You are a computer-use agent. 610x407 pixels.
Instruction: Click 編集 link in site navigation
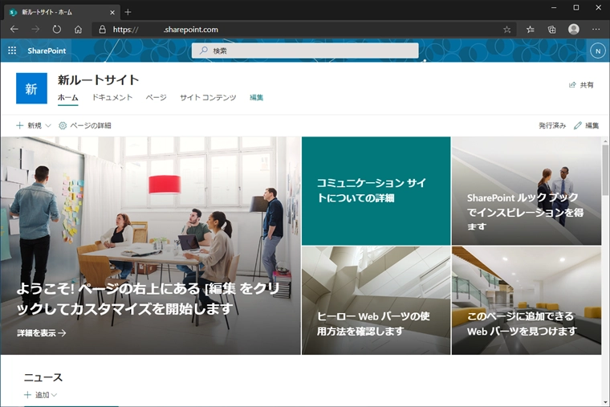pos(256,97)
